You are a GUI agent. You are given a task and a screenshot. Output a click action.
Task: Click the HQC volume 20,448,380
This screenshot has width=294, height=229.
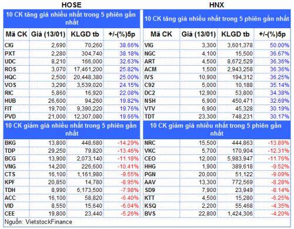(x=88, y=77)
